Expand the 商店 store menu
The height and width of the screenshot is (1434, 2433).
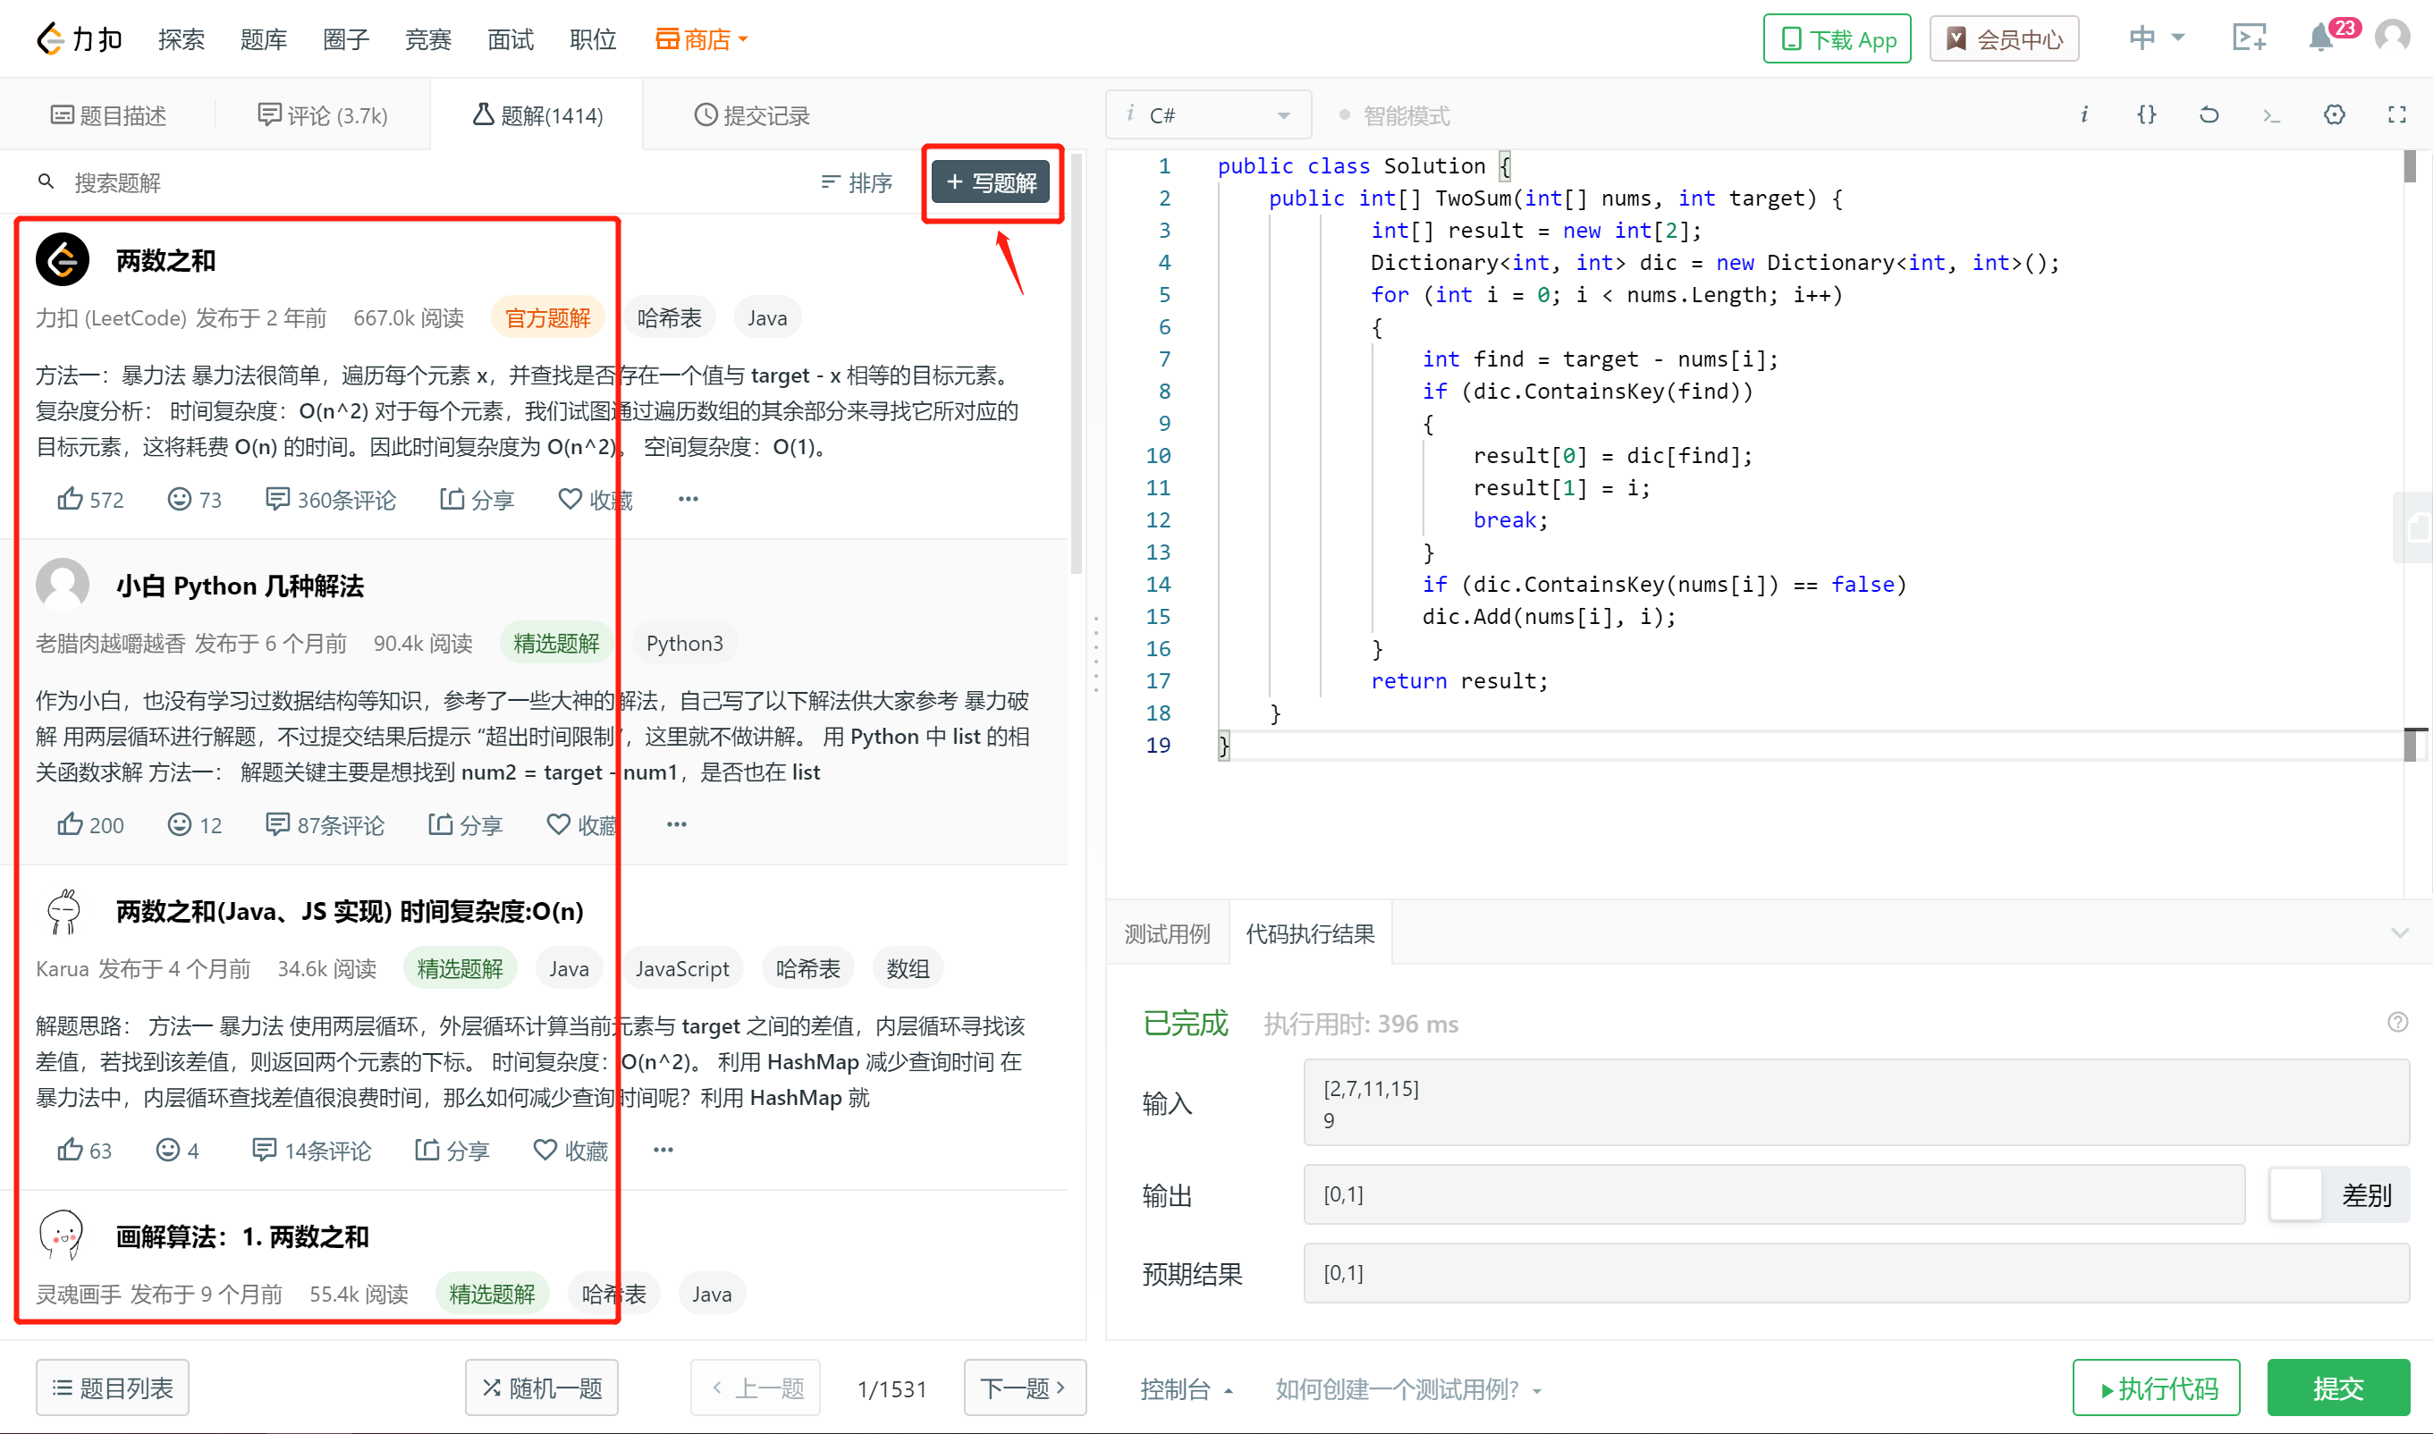point(703,39)
